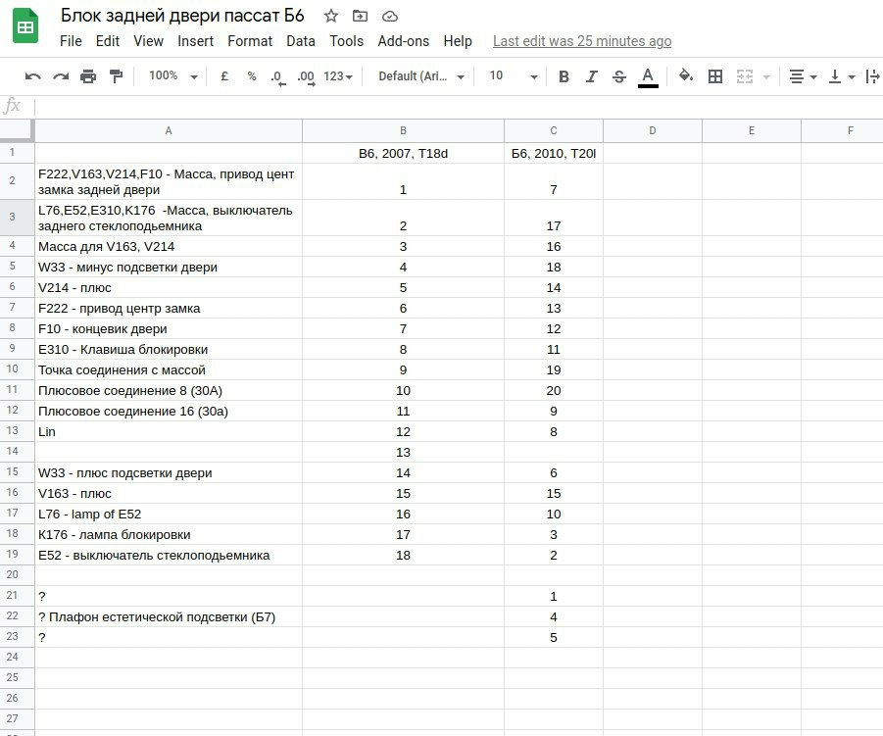The width and height of the screenshot is (883, 736).
Task: Select cell 'Плюсовое соединение 8 (30A)'
Action: (169, 390)
